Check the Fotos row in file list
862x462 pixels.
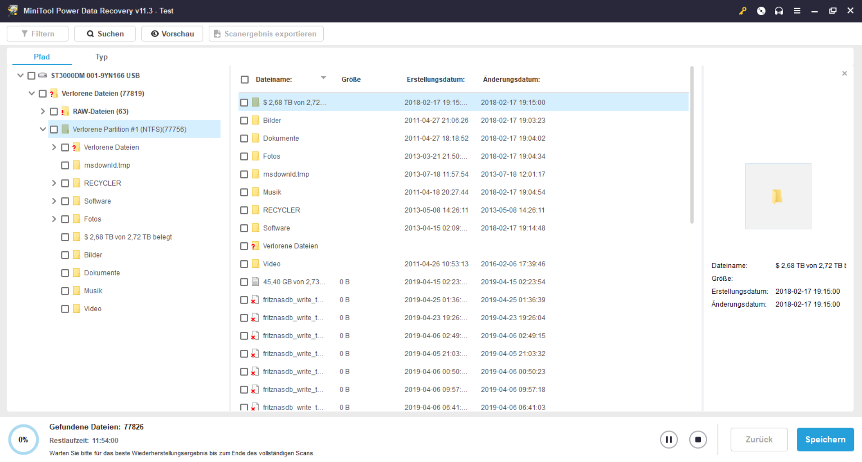[x=244, y=156]
